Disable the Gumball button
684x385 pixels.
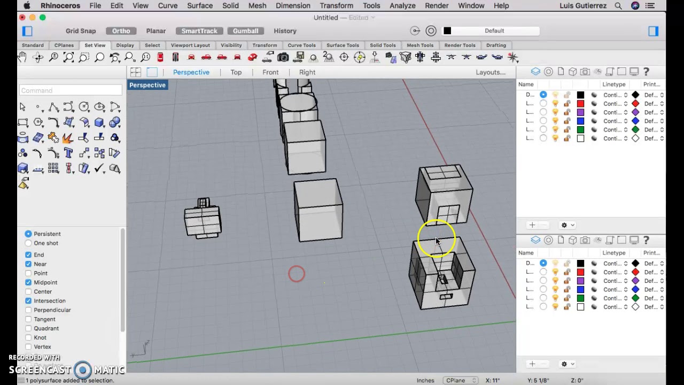[x=245, y=31]
